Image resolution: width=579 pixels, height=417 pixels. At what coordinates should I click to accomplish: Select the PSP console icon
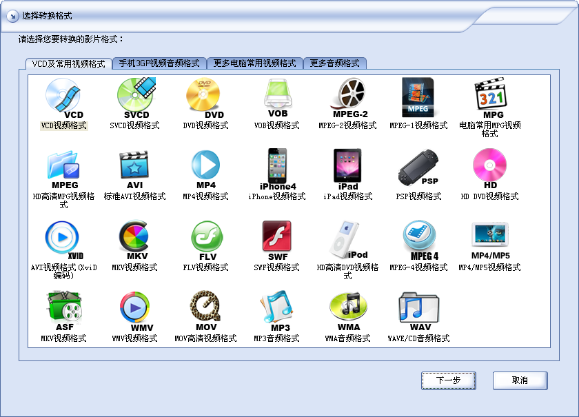coord(418,168)
